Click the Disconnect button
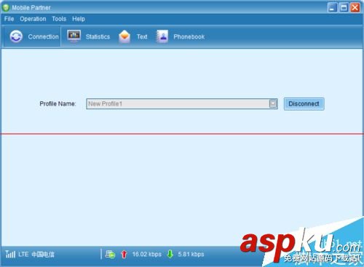Screen dimensions: 364x267 (x=304, y=104)
